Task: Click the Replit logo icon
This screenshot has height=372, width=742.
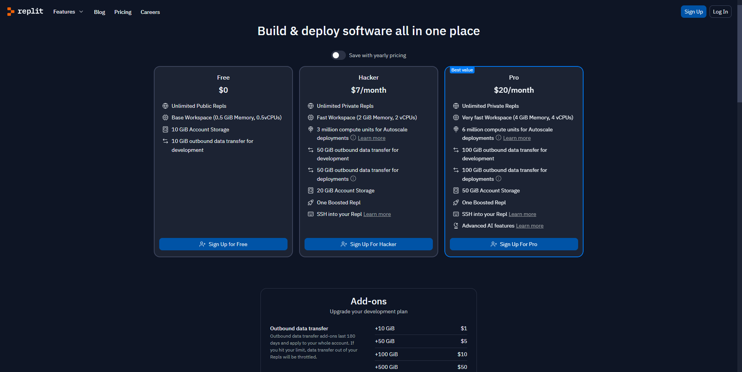Action: pyautogui.click(x=11, y=12)
